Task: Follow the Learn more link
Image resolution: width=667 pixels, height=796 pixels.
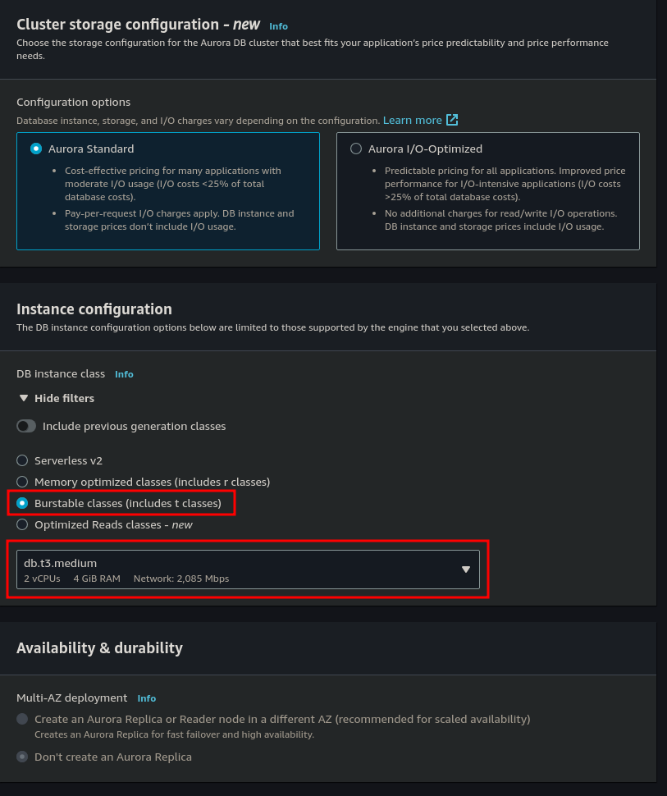Action: point(412,120)
